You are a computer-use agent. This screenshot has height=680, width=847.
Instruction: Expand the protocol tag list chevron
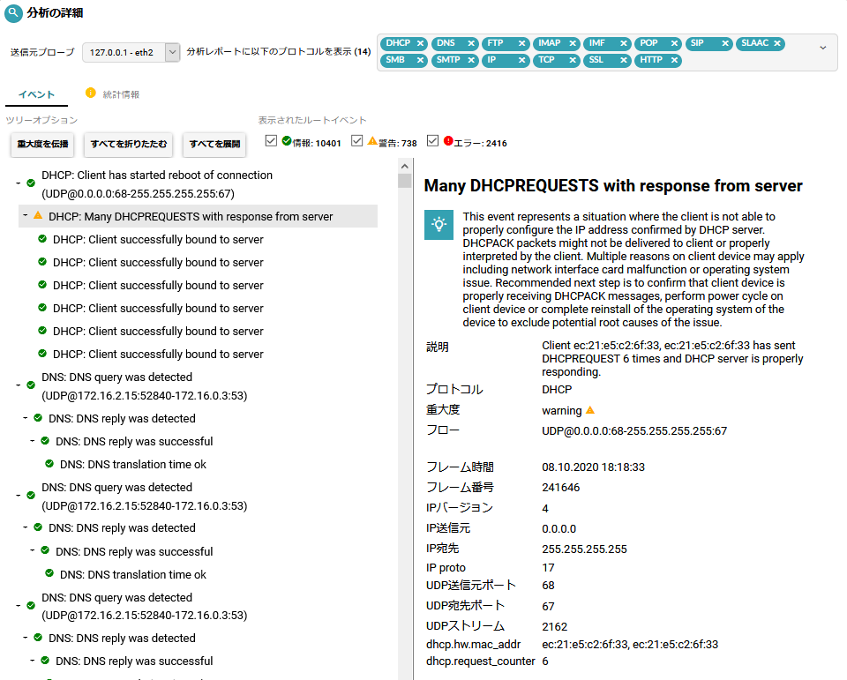823,48
